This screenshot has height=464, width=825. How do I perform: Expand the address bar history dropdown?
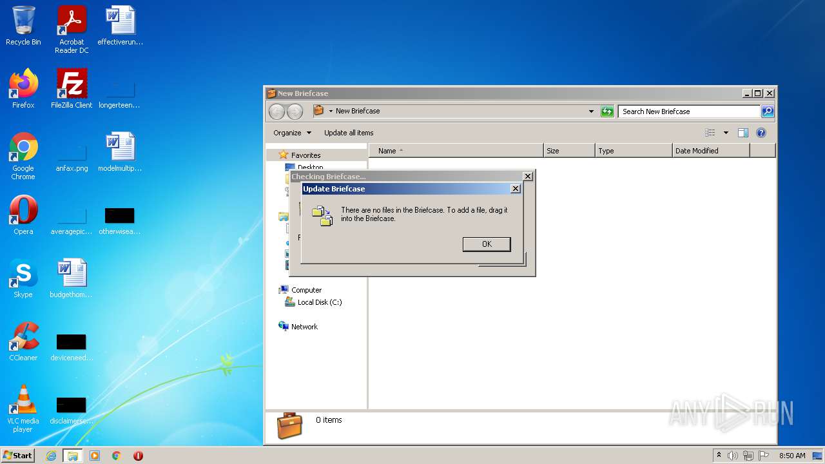click(x=591, y=111)
